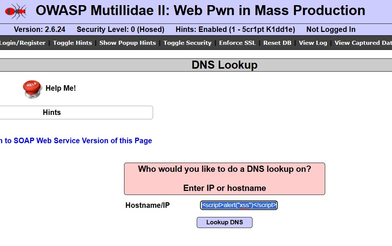
Task: Click the OWASP Mutillidae II page title
Action: [200, 11]
